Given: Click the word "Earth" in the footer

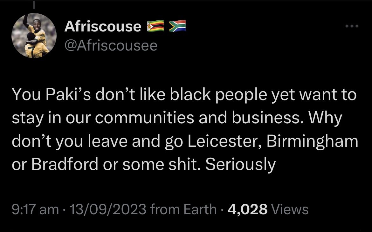Looking at the screenshot, I should (199, 209).
